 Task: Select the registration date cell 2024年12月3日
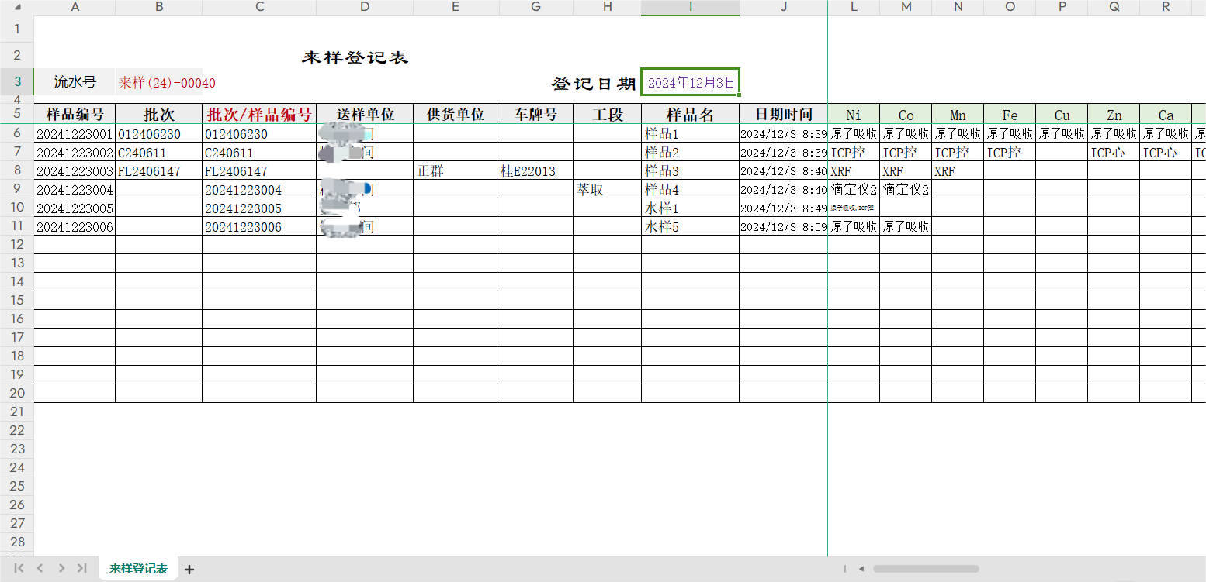690,83
